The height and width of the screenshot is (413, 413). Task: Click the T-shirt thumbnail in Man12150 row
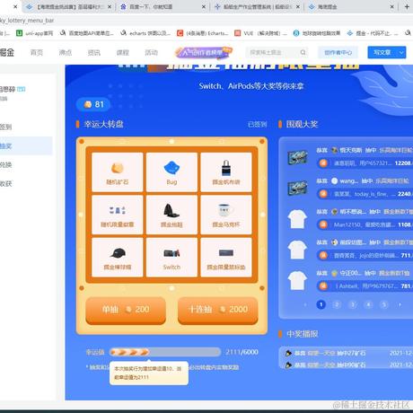[297, 219]
